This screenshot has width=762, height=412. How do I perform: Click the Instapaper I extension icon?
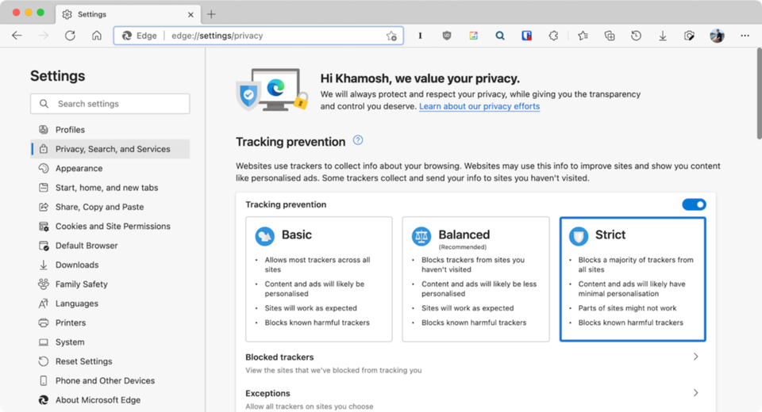click(421, 36)
